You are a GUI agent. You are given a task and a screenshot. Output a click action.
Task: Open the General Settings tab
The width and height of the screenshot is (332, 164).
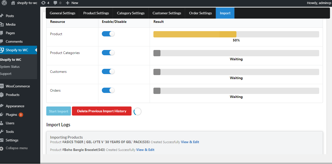(62, 13)
